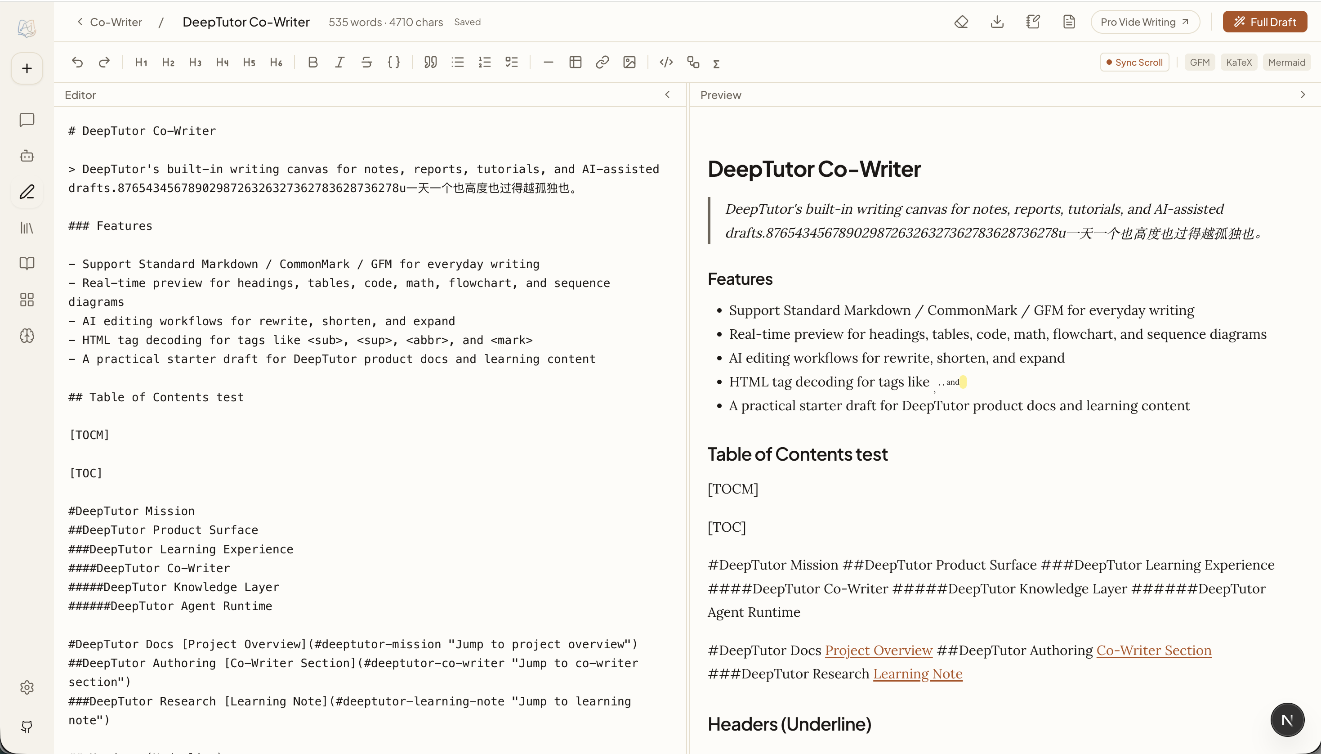
Task: Toggle the GFM option
Action: coord(1200,62)
